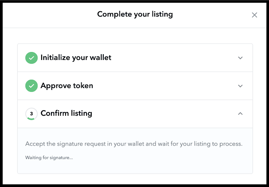Screen dimensions: 269x187
Task: Click the number 3 in the step indicator
Action: 31,113
